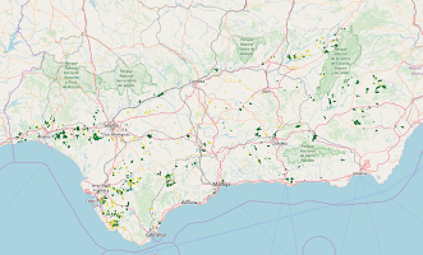Click the Sevilla city label
Viewport: 423px width, 255px height.
(112, 125)
